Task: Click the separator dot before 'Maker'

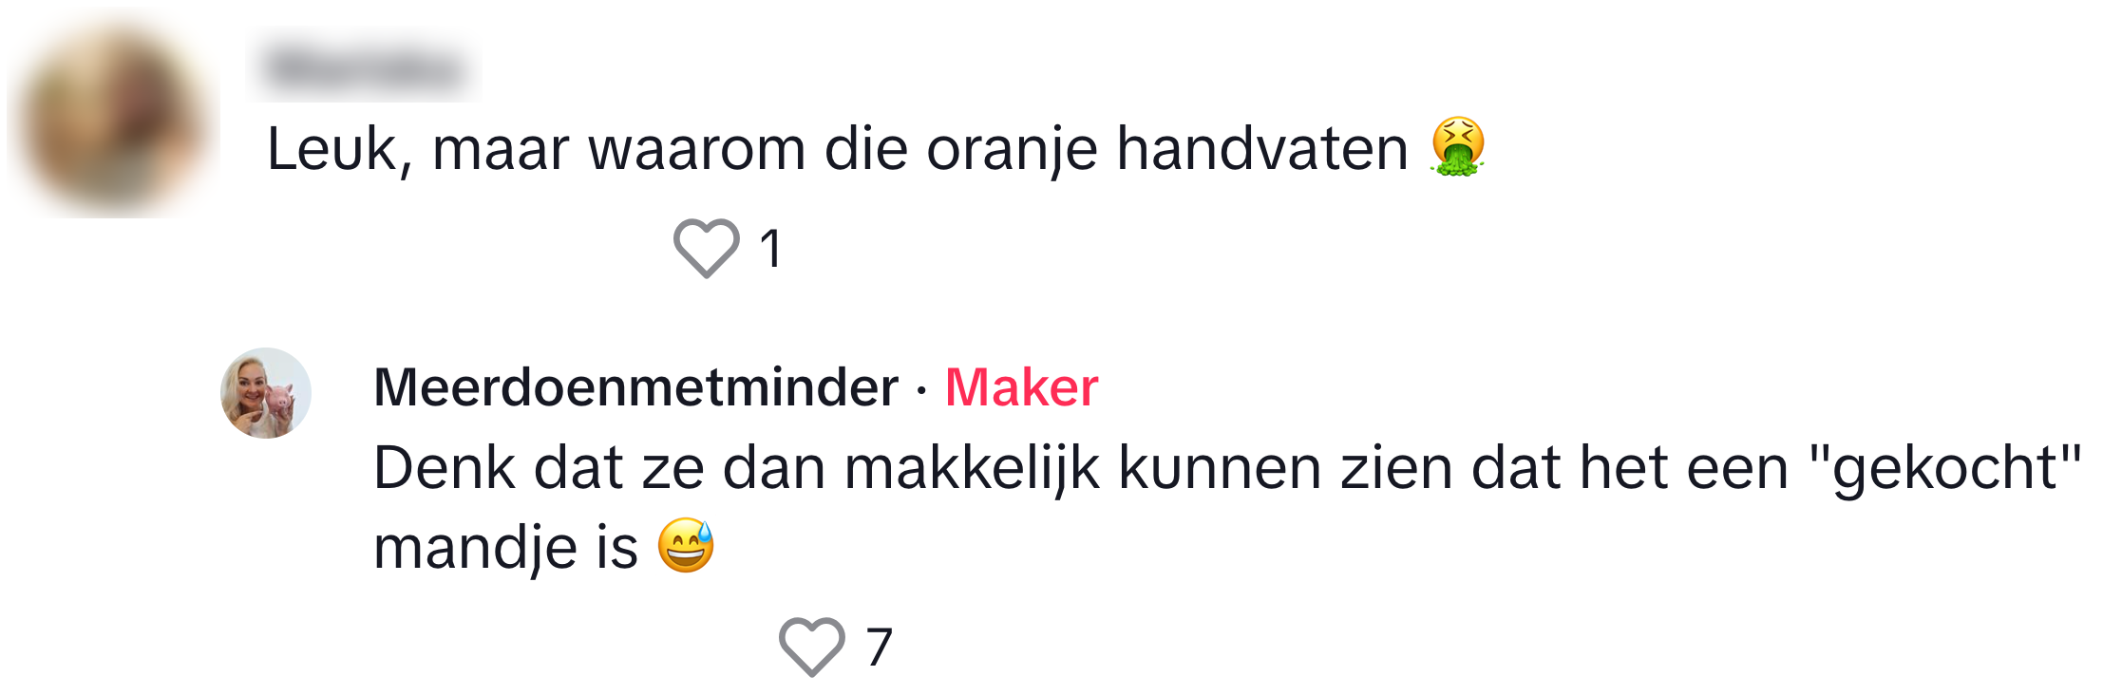Action: pos(921,389)
